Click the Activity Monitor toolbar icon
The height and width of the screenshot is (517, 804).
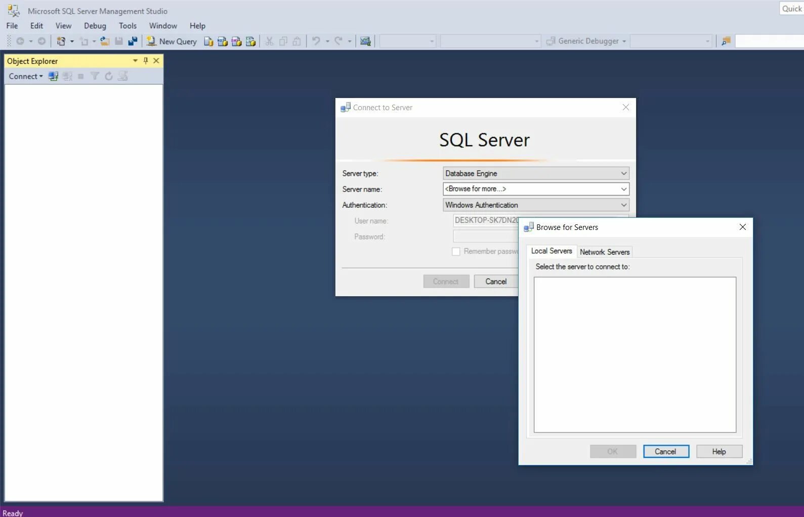click(365, 41)
